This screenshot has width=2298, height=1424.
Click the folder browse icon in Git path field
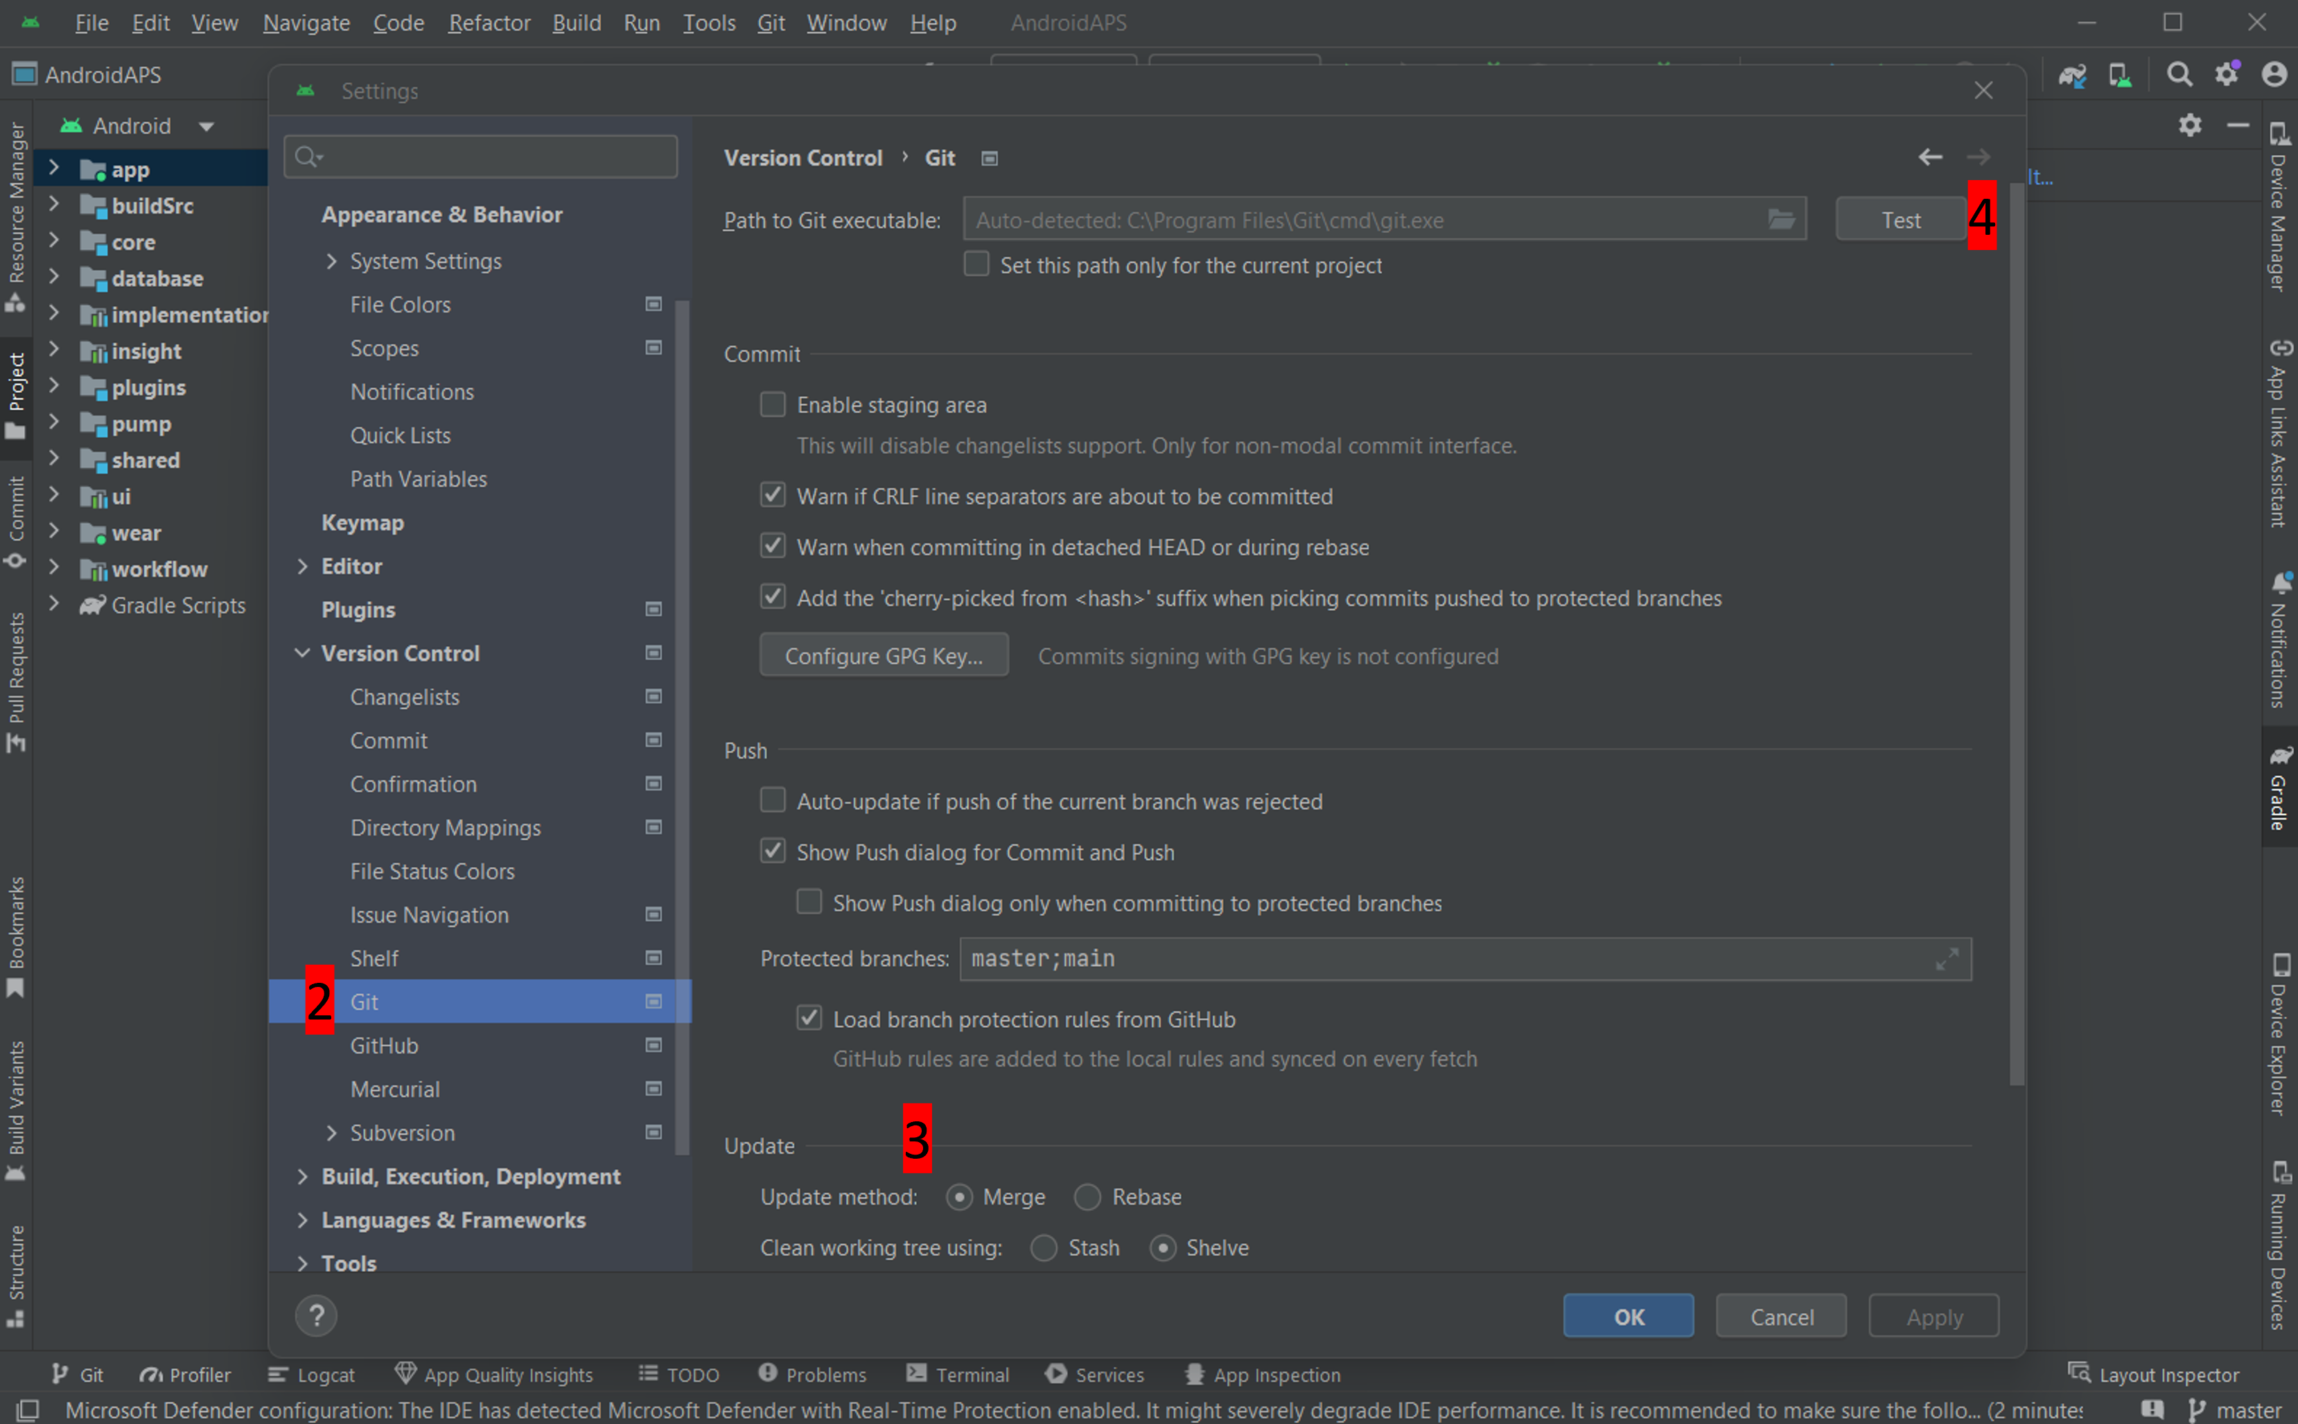[1781, 220]
